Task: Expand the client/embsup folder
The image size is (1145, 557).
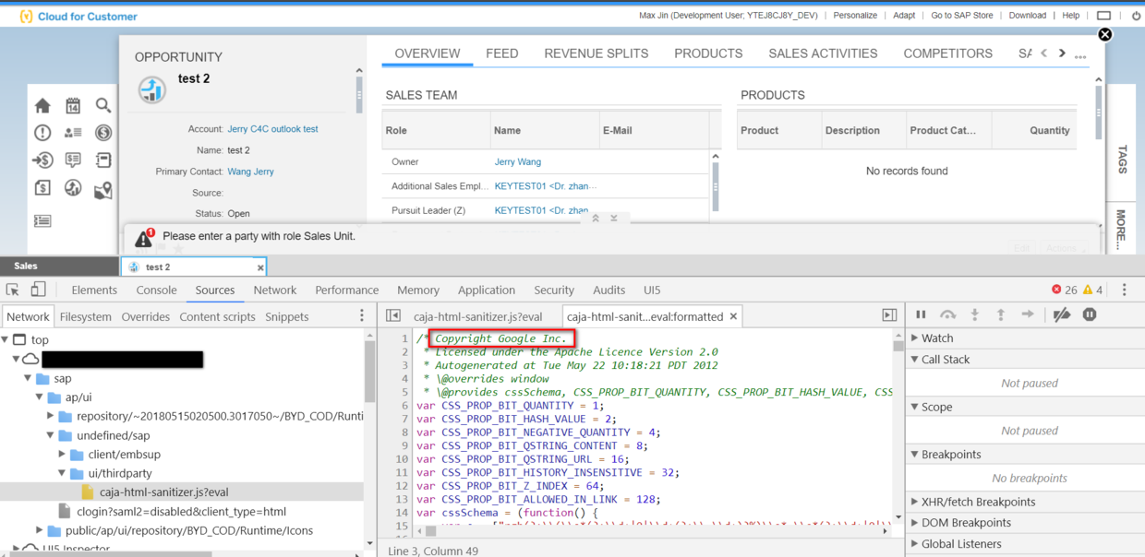Action: click(64, 455)
